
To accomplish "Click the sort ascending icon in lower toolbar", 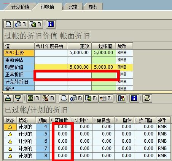I will click(x=8, y=98).
